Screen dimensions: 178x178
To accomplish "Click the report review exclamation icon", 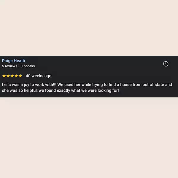I will point(166,64).
